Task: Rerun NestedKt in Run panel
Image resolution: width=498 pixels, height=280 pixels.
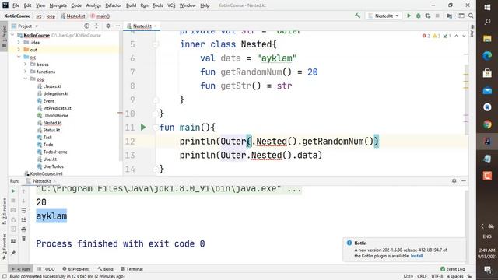Action: coord(13,191)
